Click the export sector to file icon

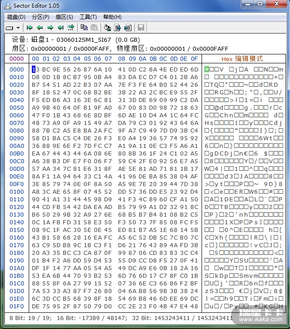118,28
